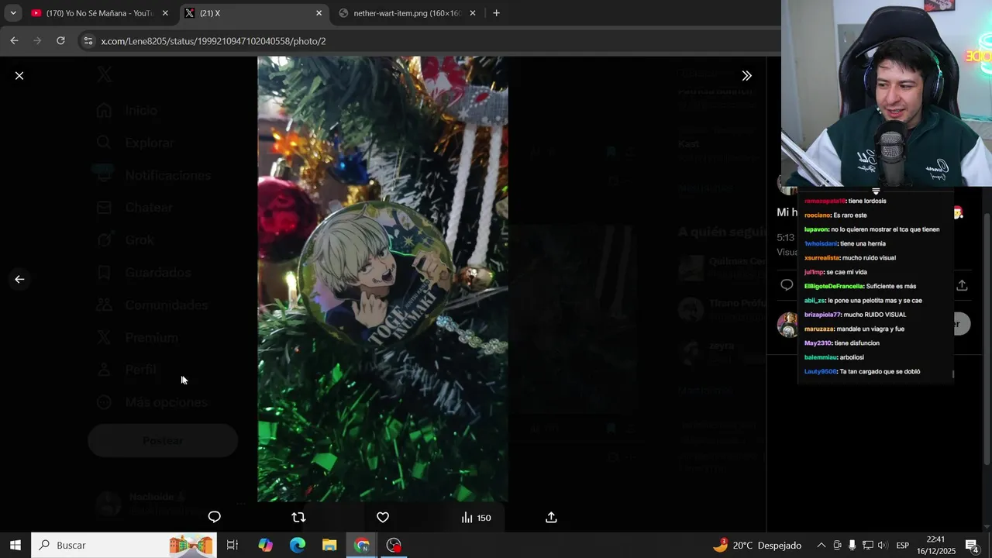992x558 pixels.
Task: Open the reply icon below the photo
Action: coord(215,518)
